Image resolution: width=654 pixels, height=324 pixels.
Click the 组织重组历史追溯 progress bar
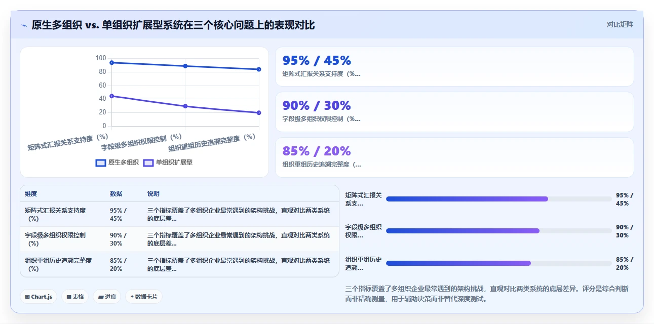click(498, 263)
